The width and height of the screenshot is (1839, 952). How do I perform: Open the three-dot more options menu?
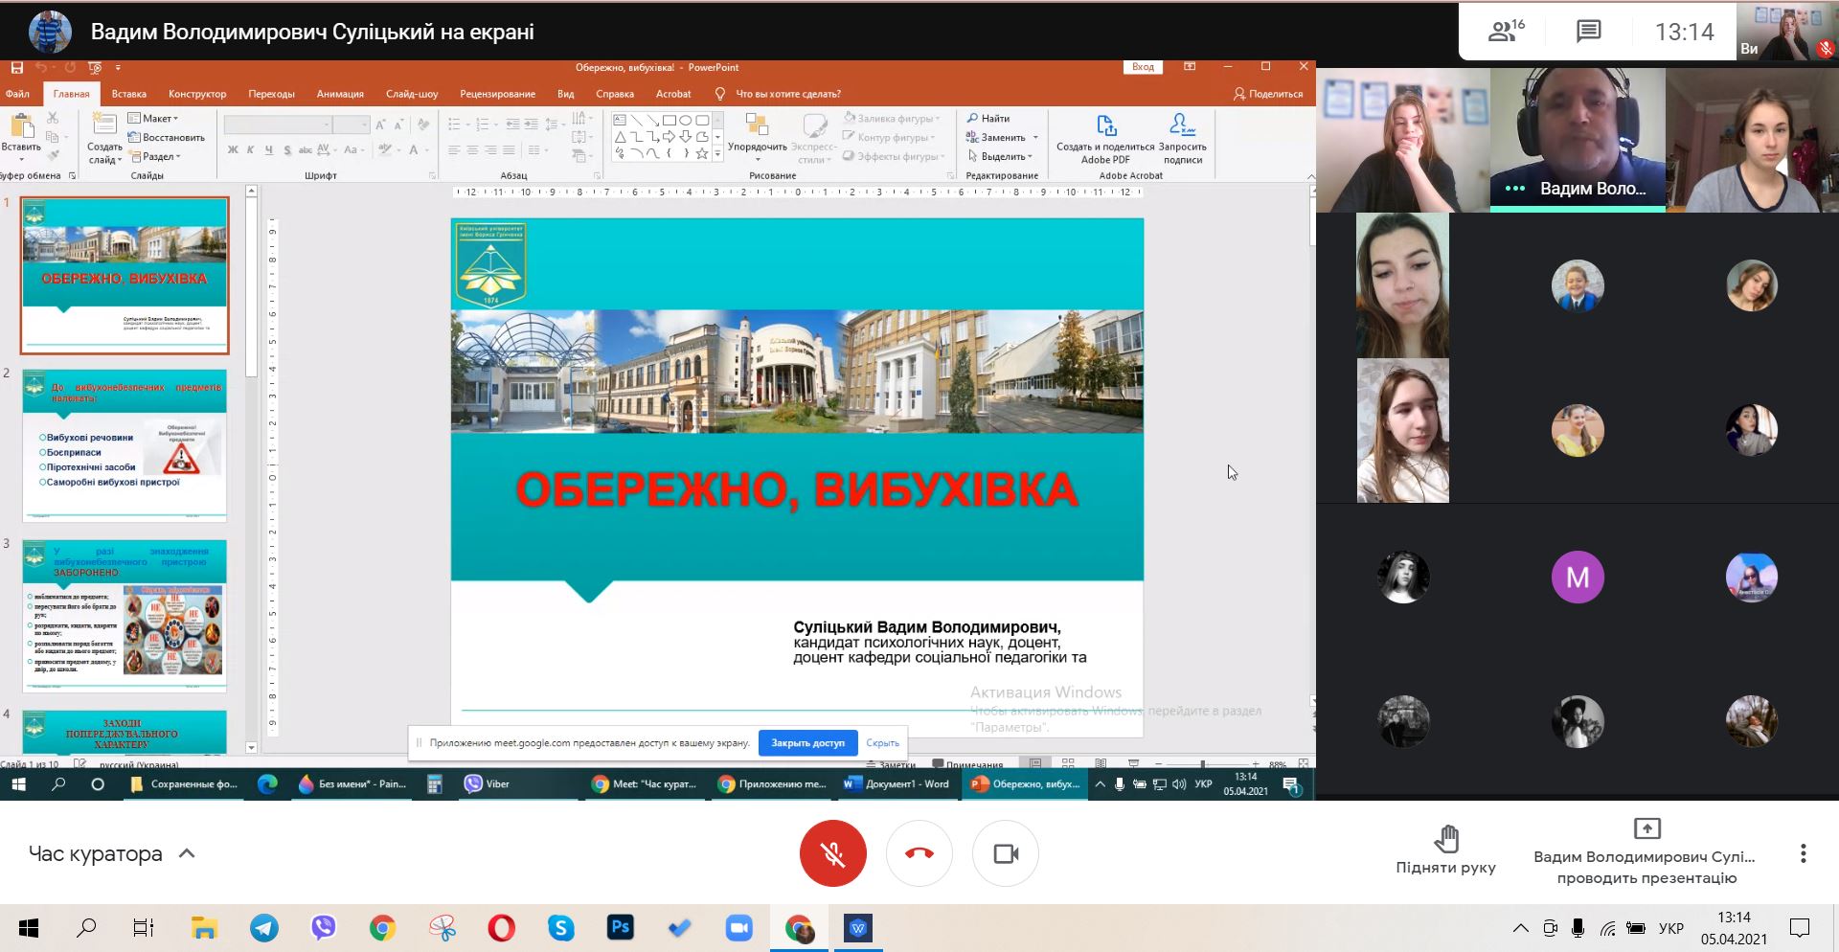click(x=1803, y=853)
